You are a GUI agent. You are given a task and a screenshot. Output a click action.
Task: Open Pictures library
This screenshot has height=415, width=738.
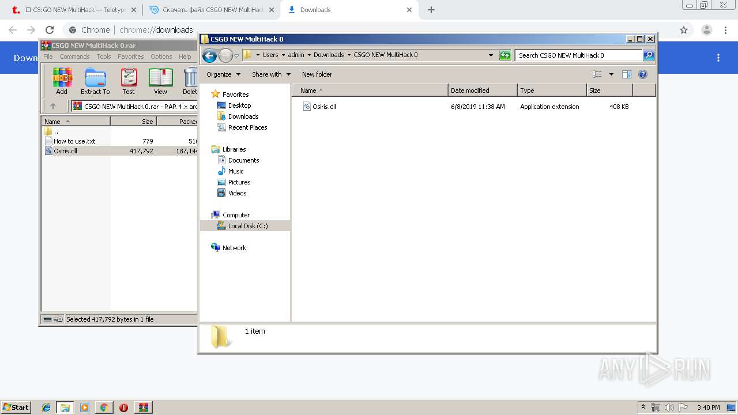pos(234,182)
